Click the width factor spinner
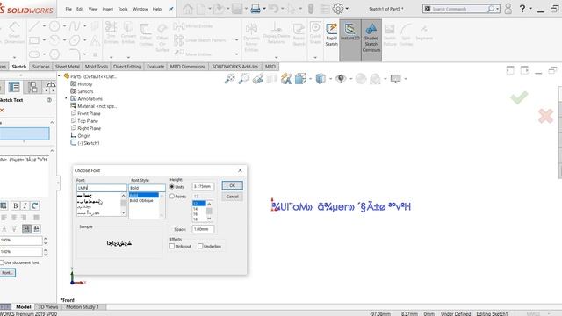Image resolution: width=562 pixels, height=316 pixels. coord(45,241)
